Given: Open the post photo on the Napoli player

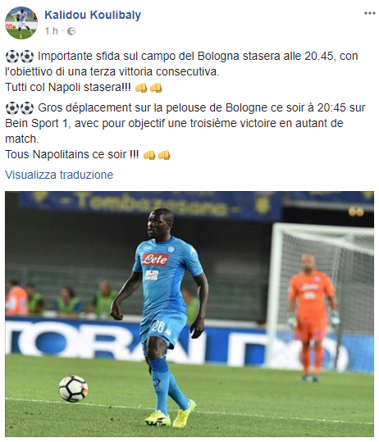Looking at the screenshot, I should pyautogui.click(x=189, y=314).
